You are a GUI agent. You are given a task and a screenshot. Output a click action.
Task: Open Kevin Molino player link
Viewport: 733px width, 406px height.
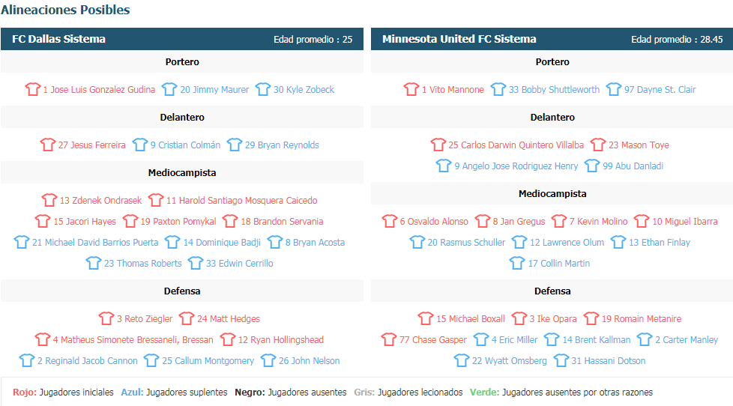click(598, 221)
